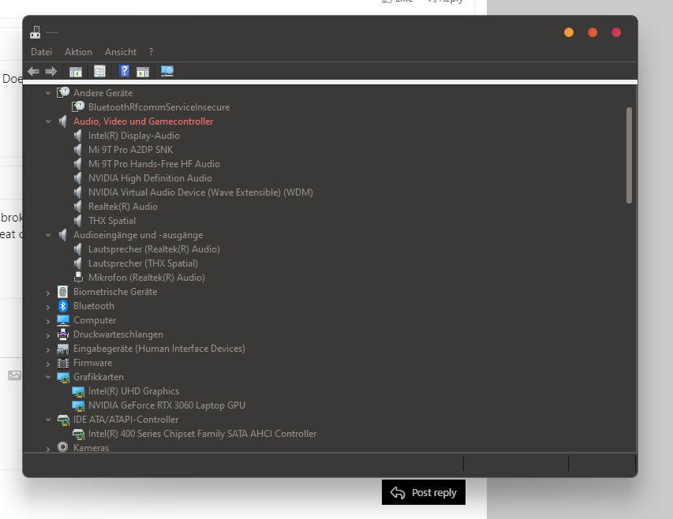This screenshot has height=519, width=673.
Task: Click the IDE ATA/ATAPI-Controller icon
Action: click(63, 420)
